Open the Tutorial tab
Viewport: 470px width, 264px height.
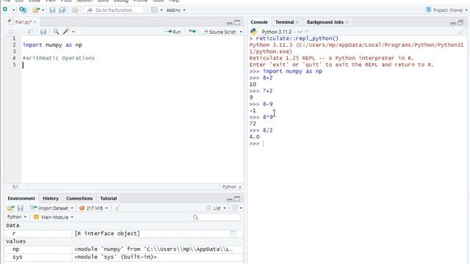click(x=109, y=198)
